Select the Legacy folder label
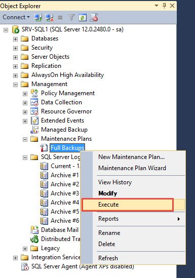The width and height of the screenshot is (195, 278). 50,249
